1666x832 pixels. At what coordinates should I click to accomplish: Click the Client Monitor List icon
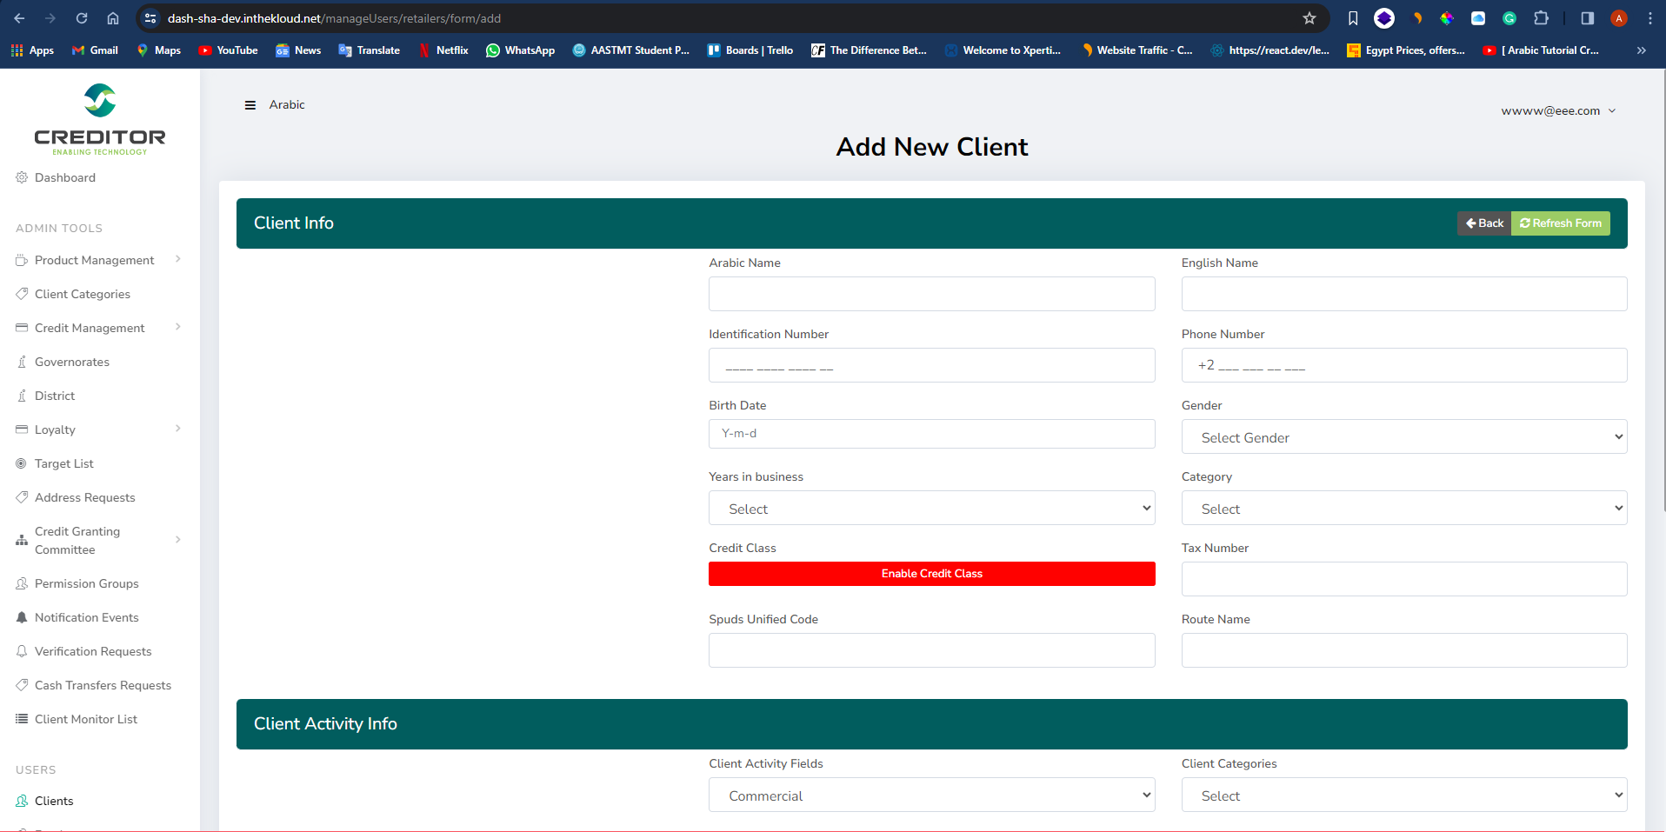click(x=22, y=719)
